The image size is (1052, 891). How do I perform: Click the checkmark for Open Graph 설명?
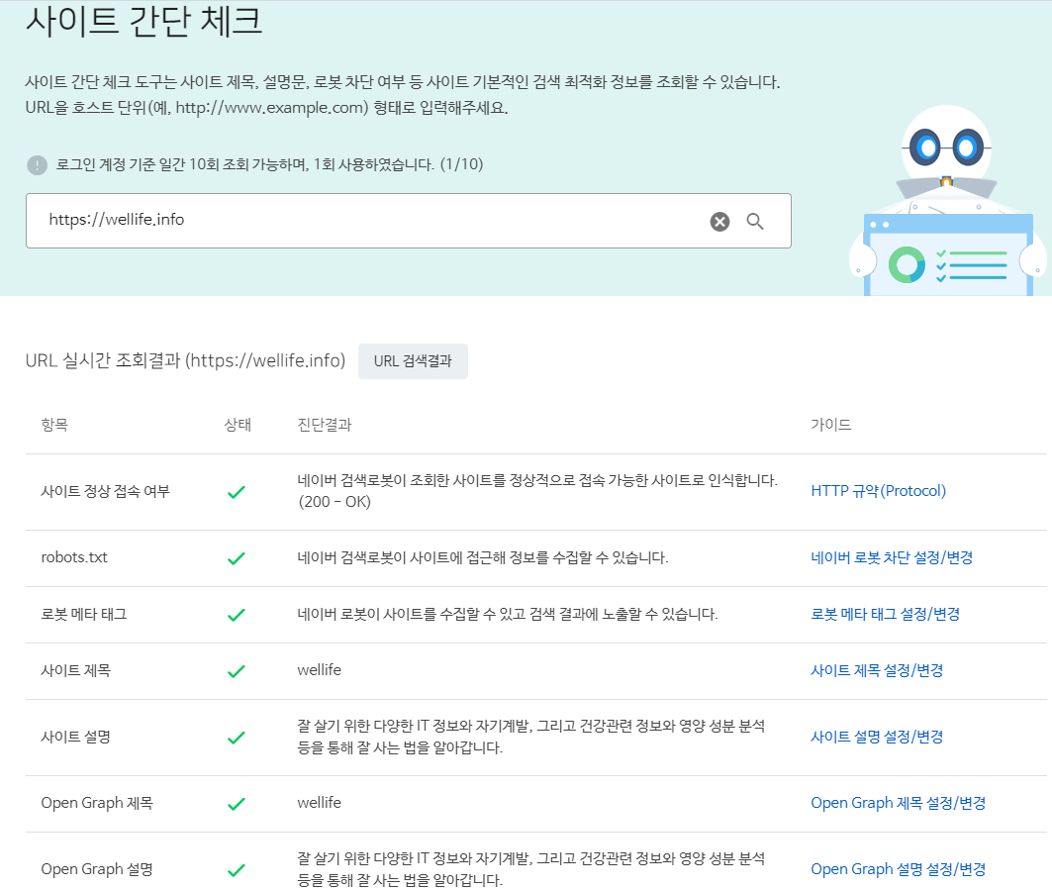tap(236, 869)
